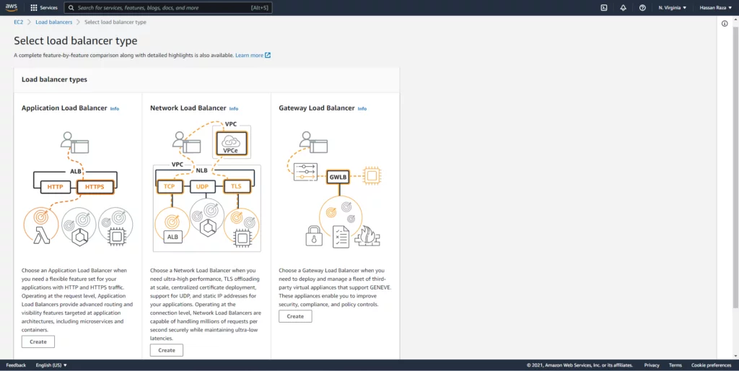Open Info for Network Load Balancer
Screen dimensions: 739x371
pos(234,108)
